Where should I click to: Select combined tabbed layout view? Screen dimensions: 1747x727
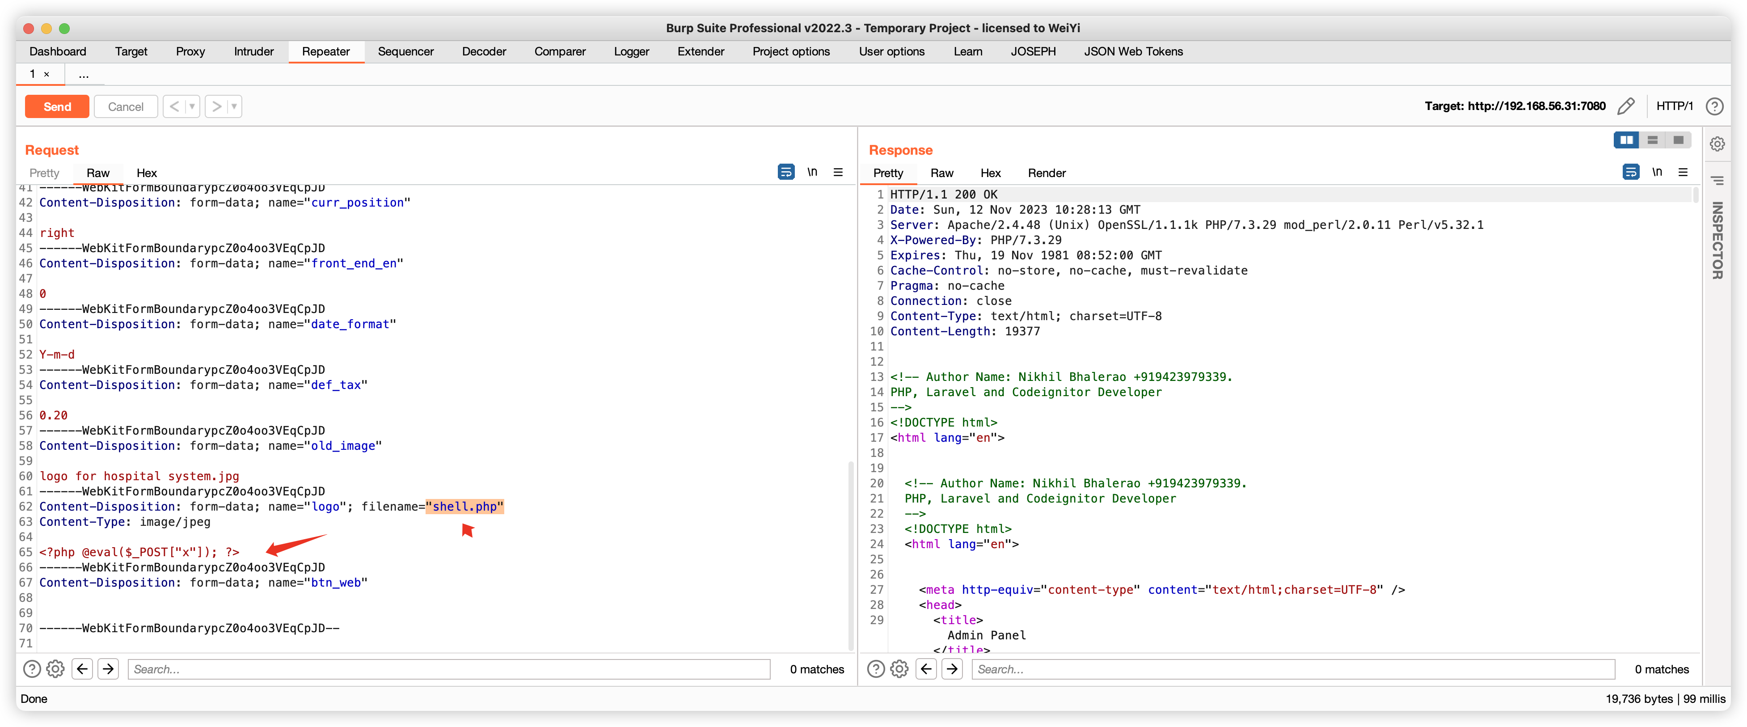(x=1678, y=139)
